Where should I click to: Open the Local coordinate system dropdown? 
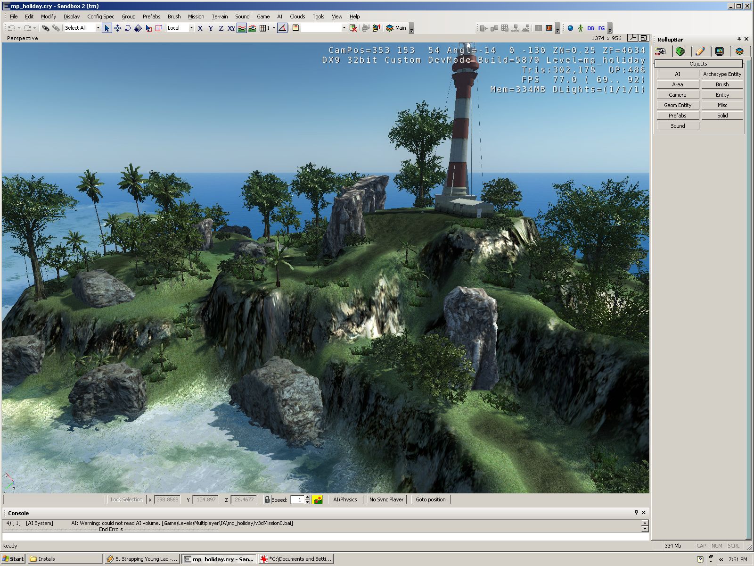(191, 28)
